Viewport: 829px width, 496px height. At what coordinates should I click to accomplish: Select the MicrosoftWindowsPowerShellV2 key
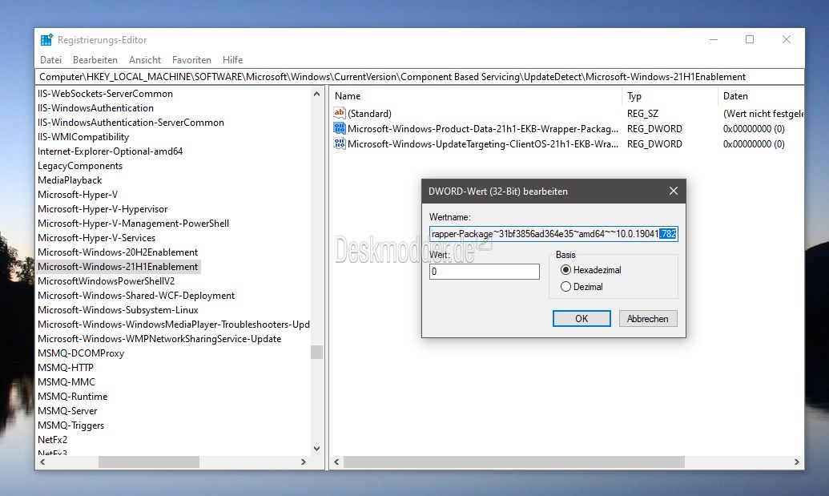tap(107, 280)
